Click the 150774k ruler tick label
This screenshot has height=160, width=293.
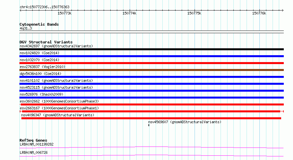click(129, 13)
